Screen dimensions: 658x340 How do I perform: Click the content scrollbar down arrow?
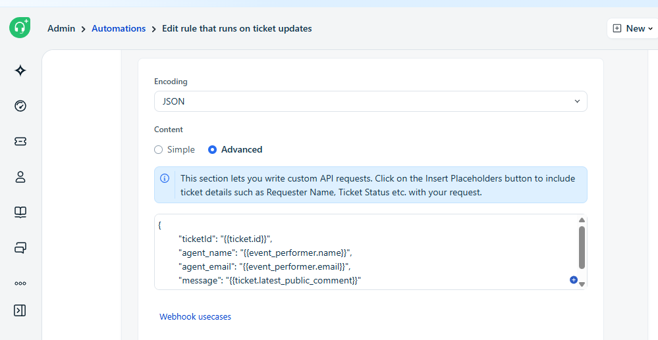click(x=582, y=284)
